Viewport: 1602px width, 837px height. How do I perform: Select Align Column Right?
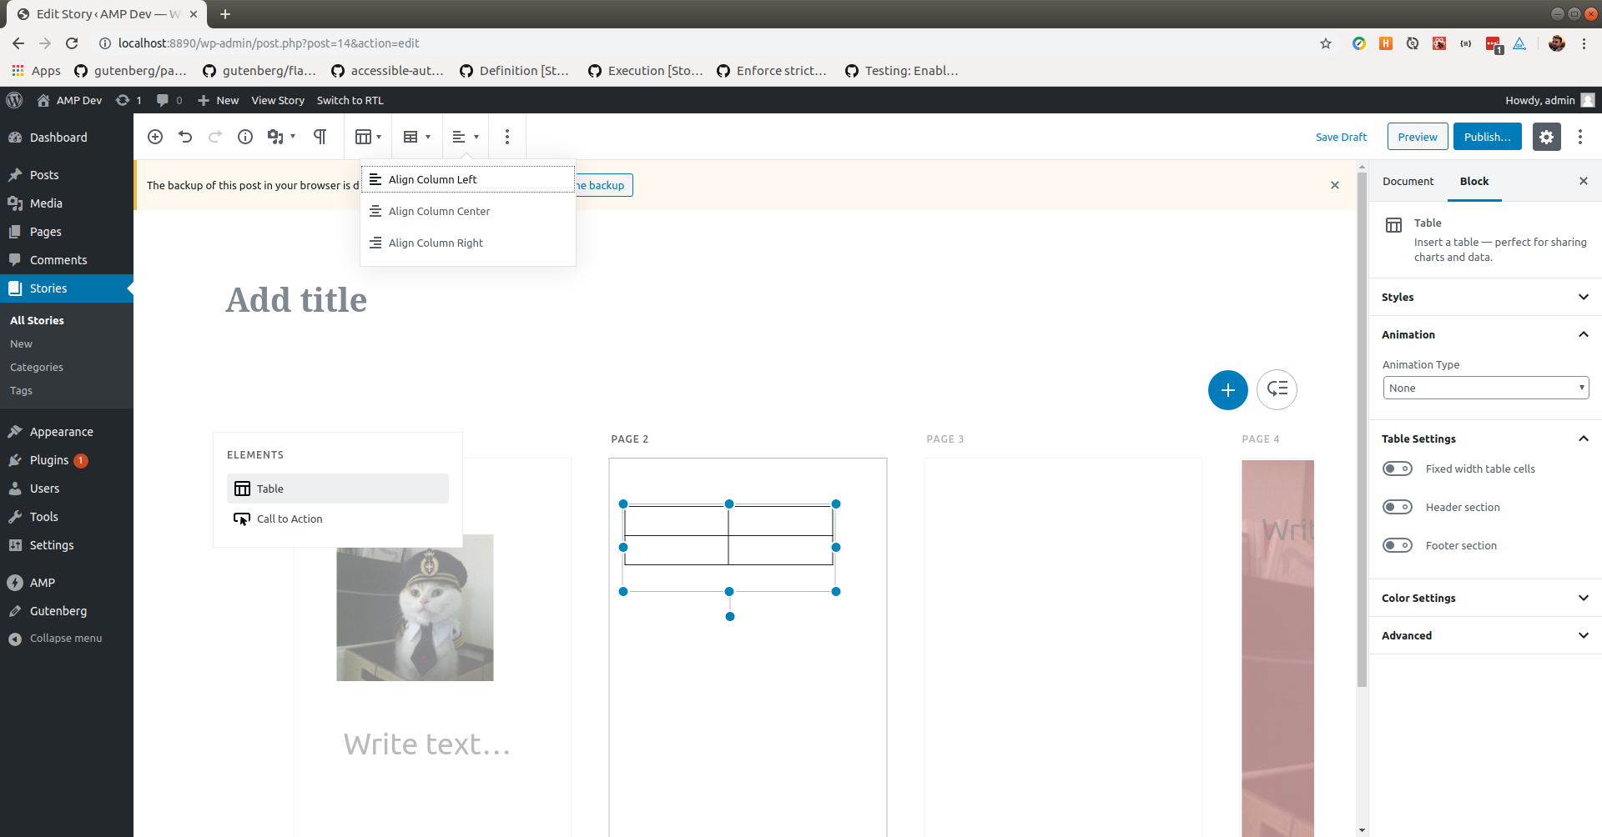(468, 243)
